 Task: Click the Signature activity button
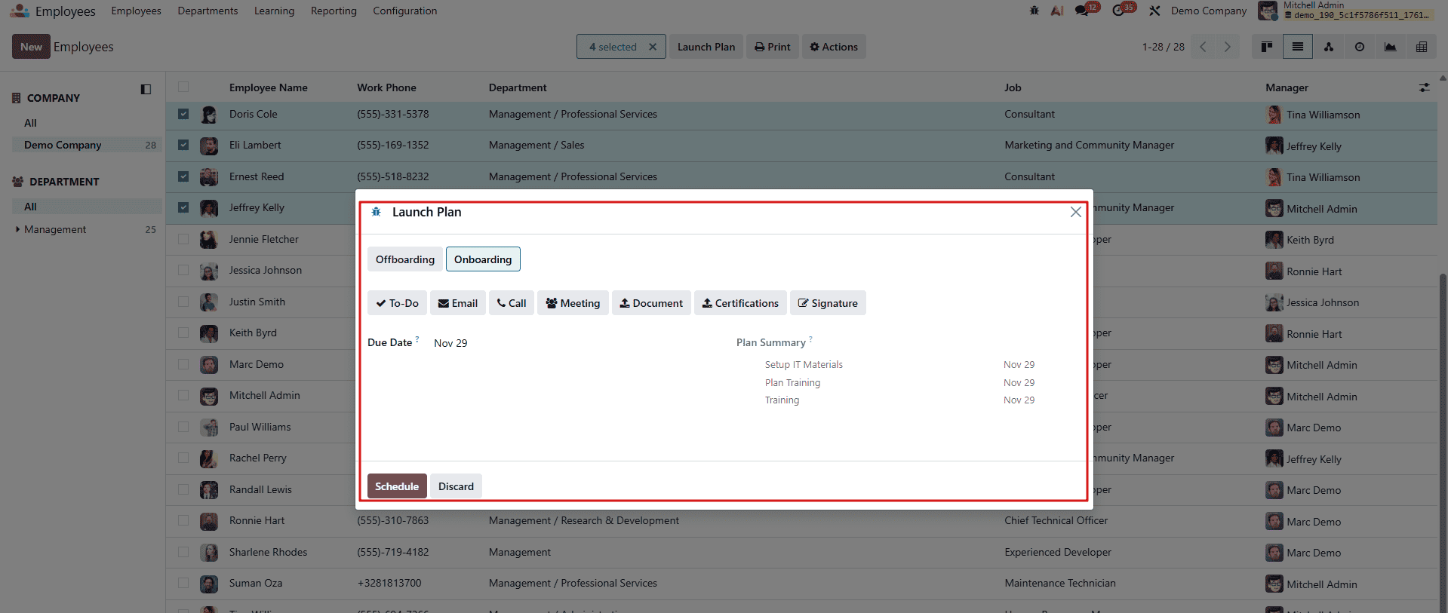click(828, 303)
